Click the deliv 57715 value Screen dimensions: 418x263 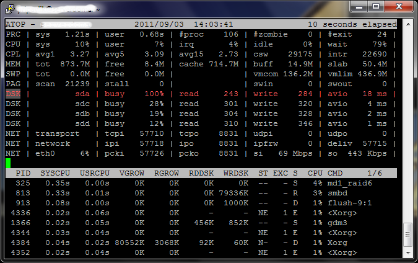tap(375, 144)
